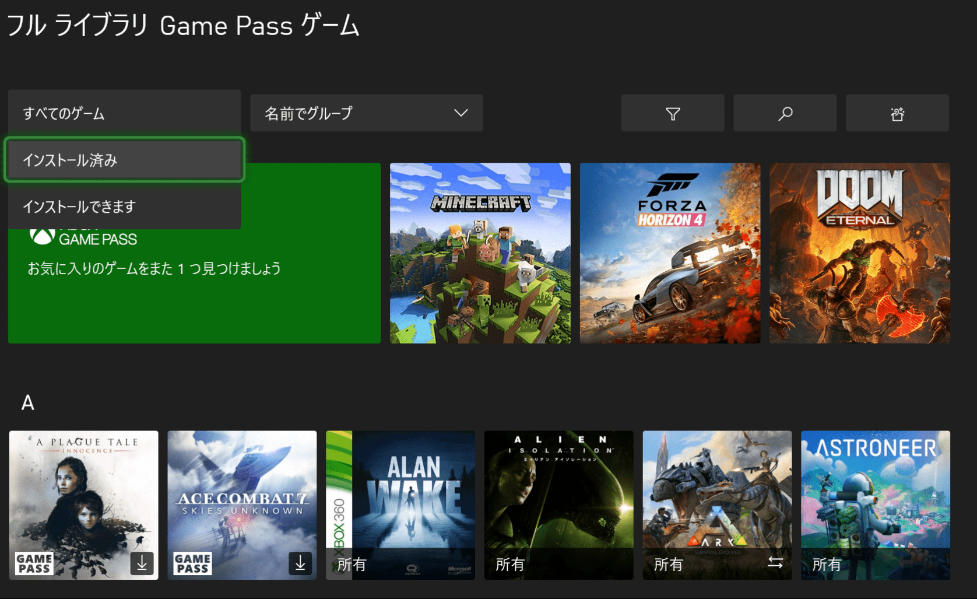Click the surprise me button icon

tap(898, 113)
